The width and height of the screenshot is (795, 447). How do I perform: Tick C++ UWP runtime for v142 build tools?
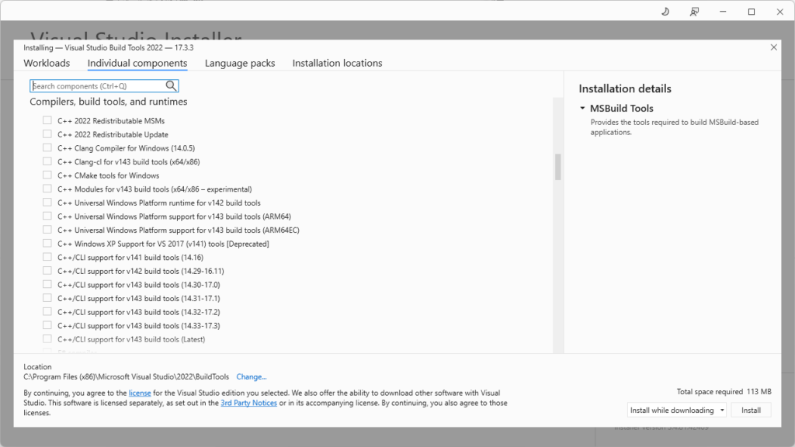(47, 203)
